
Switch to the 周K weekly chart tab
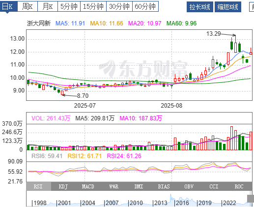coord(28,6)
